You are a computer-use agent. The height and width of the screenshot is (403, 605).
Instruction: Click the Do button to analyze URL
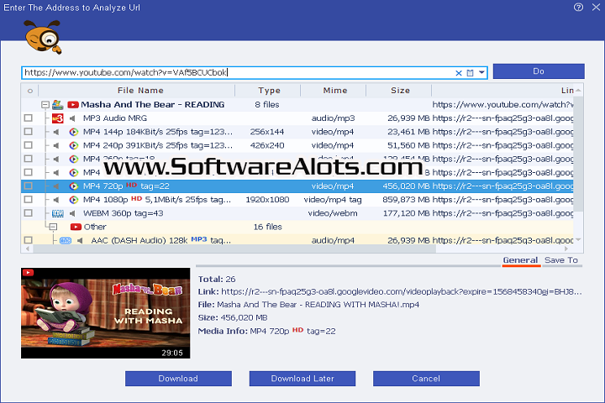(x=539, y=71)
